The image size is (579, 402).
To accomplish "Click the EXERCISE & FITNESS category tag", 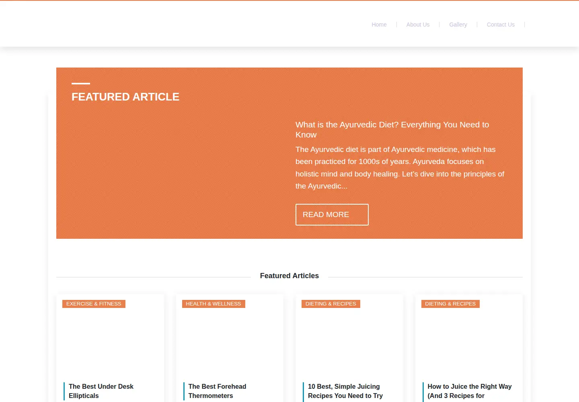I will [94, 304].
